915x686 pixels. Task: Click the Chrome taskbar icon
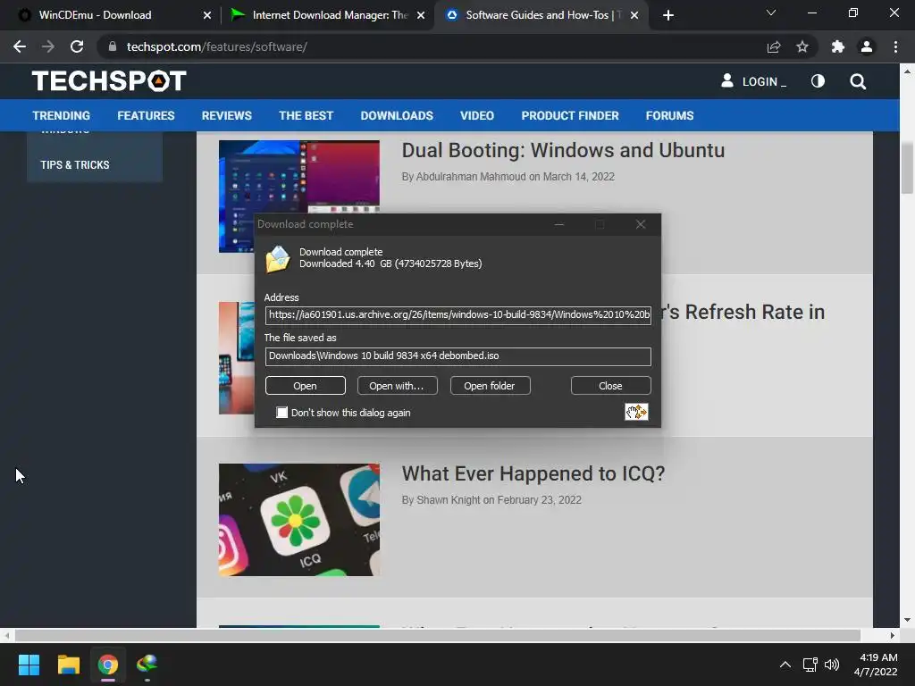tap(108, 665)
